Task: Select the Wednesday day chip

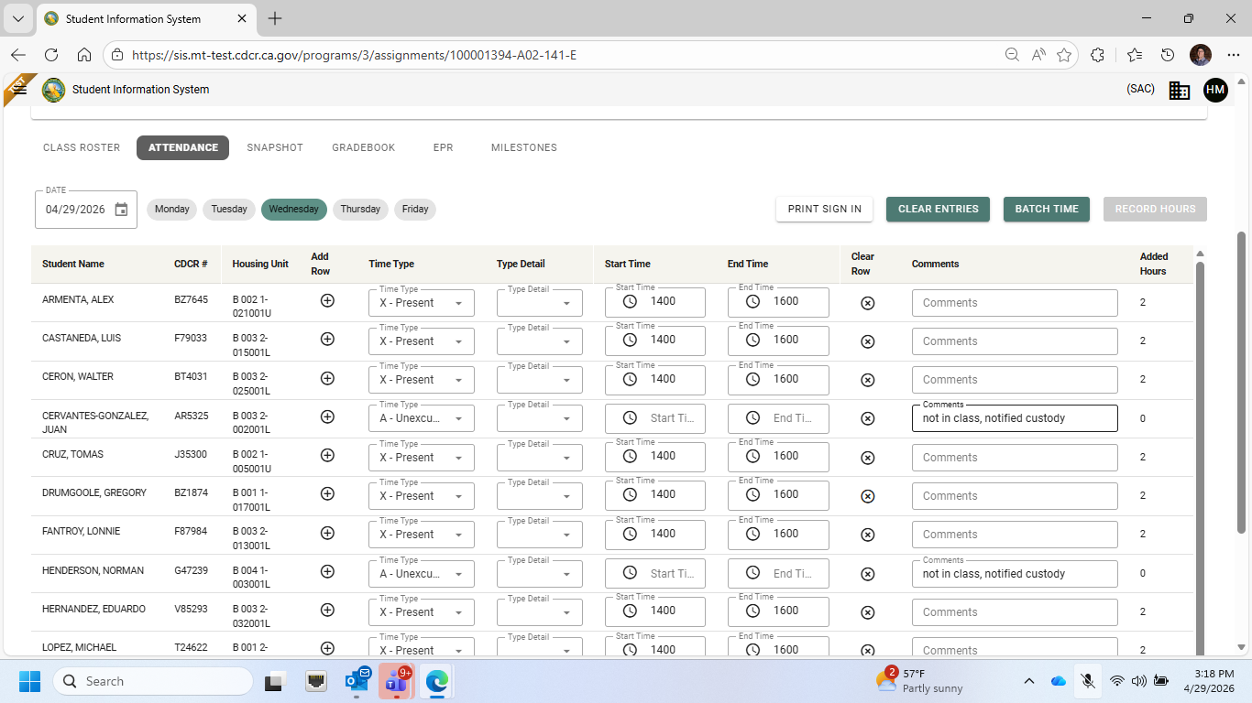Action: pos(294,210)
